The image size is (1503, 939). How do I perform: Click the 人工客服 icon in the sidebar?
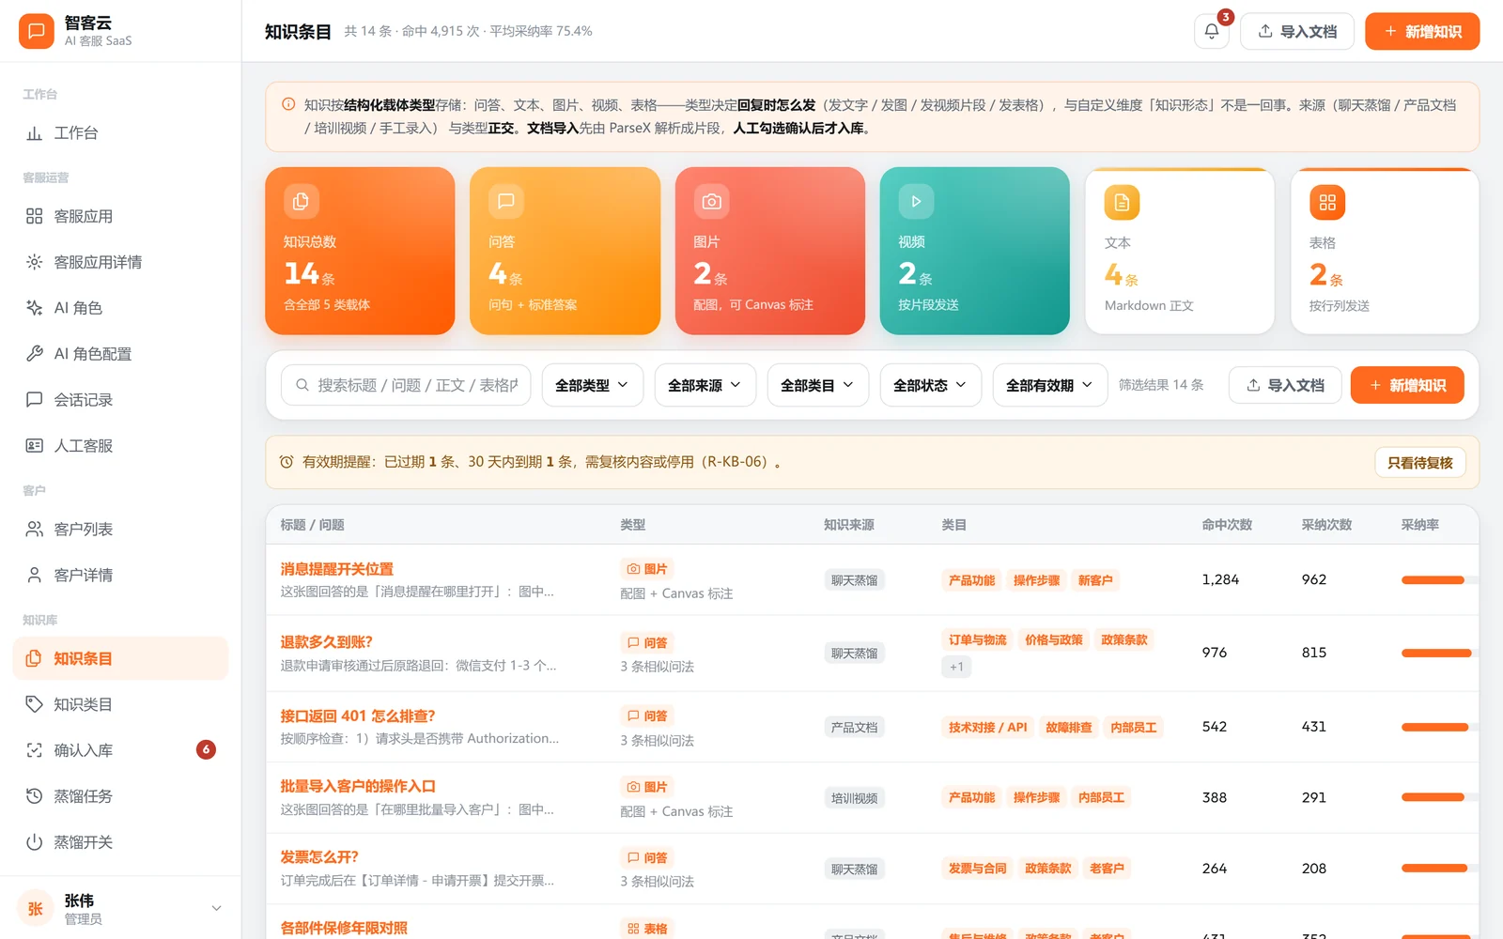35,446
